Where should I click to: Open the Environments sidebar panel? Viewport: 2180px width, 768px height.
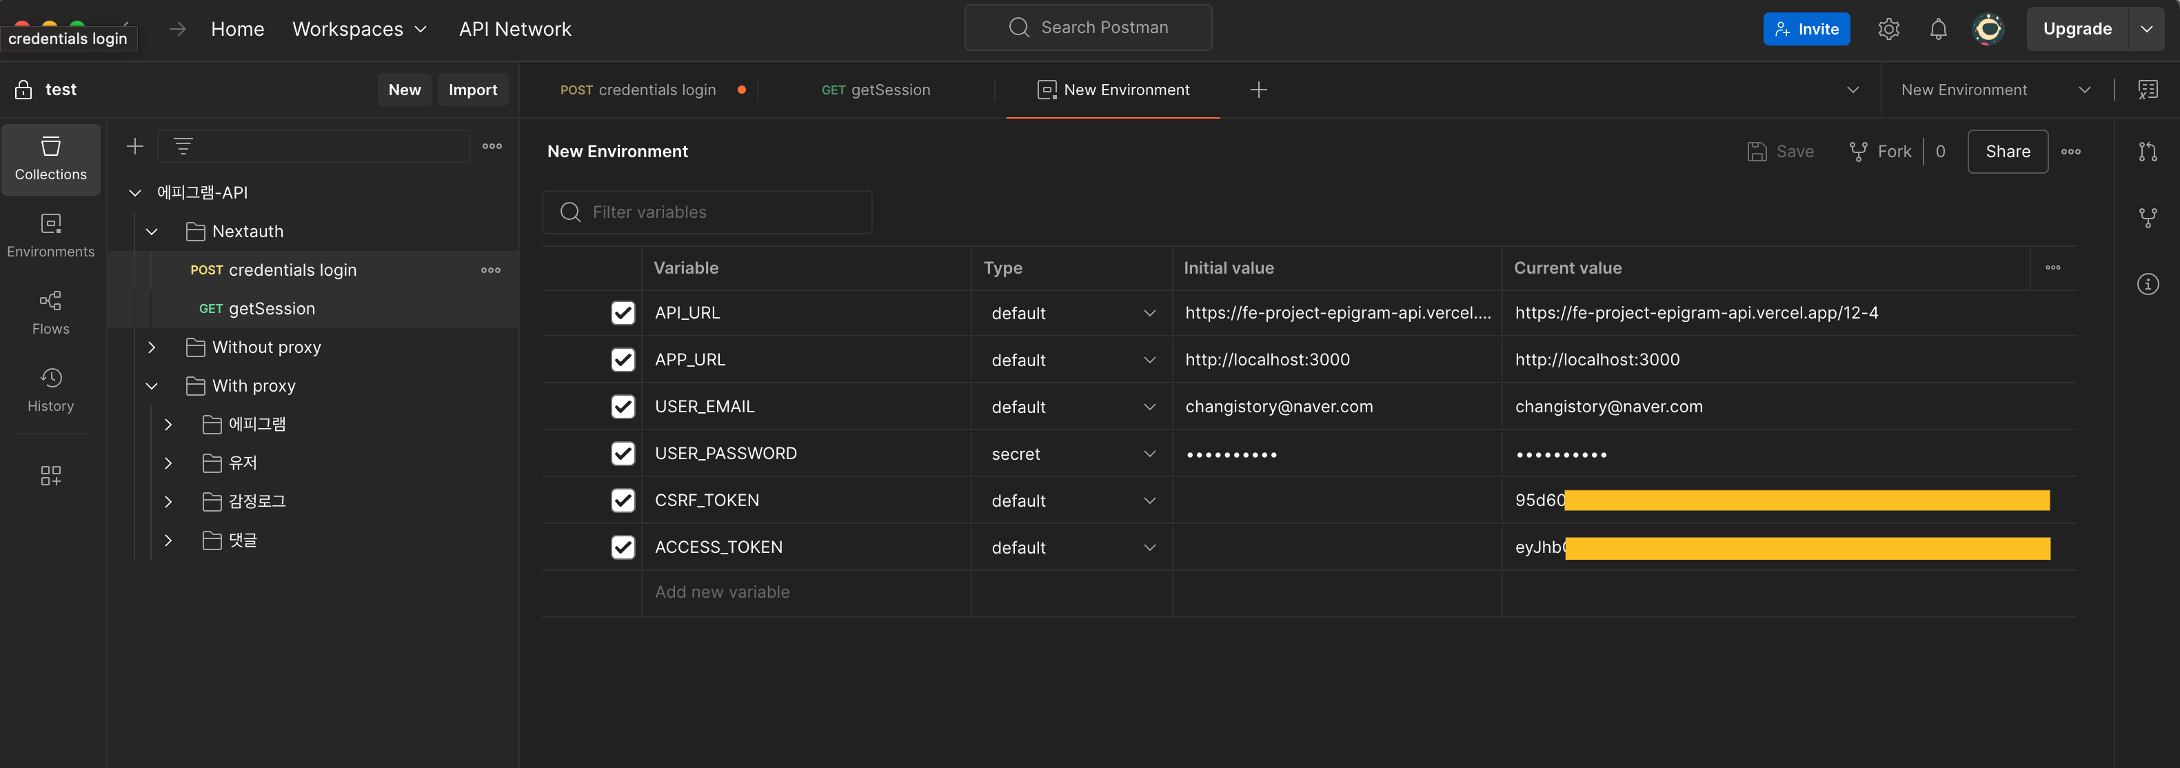tap(51, 235)
